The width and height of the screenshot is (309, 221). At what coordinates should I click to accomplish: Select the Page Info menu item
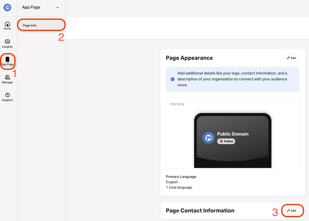click(x=41, y=25)
